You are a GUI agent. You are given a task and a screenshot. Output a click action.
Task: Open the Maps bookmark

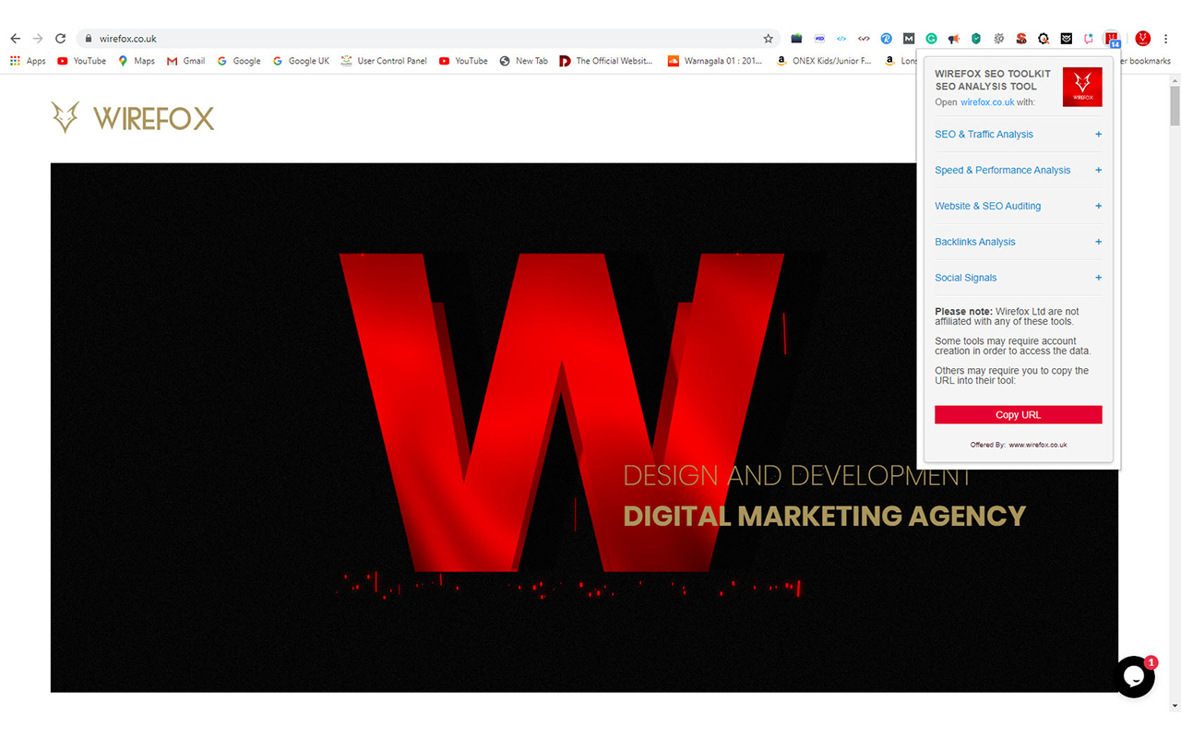coord(136,61)
